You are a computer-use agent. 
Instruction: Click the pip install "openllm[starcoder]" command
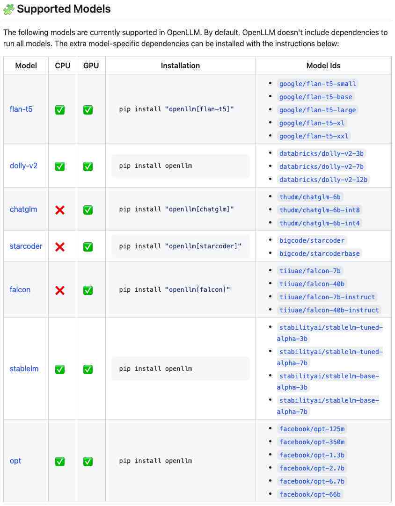[x=180, y=246]
